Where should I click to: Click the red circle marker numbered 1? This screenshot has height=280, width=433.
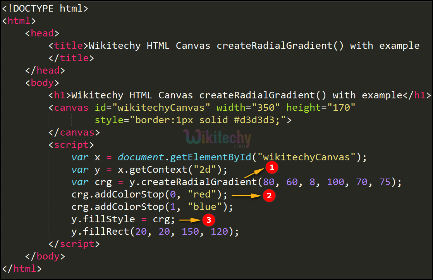coord(271,167)
